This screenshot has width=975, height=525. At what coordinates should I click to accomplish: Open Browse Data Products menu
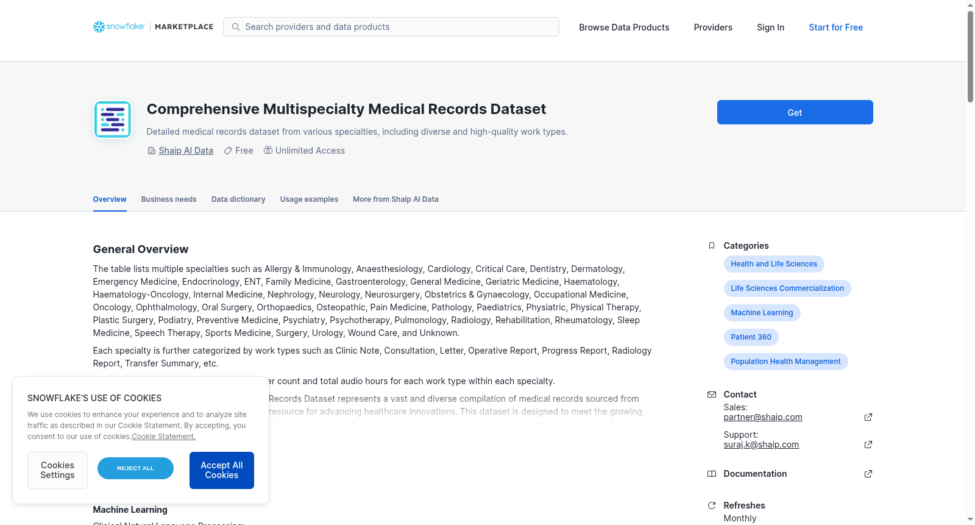pos(624,27)
